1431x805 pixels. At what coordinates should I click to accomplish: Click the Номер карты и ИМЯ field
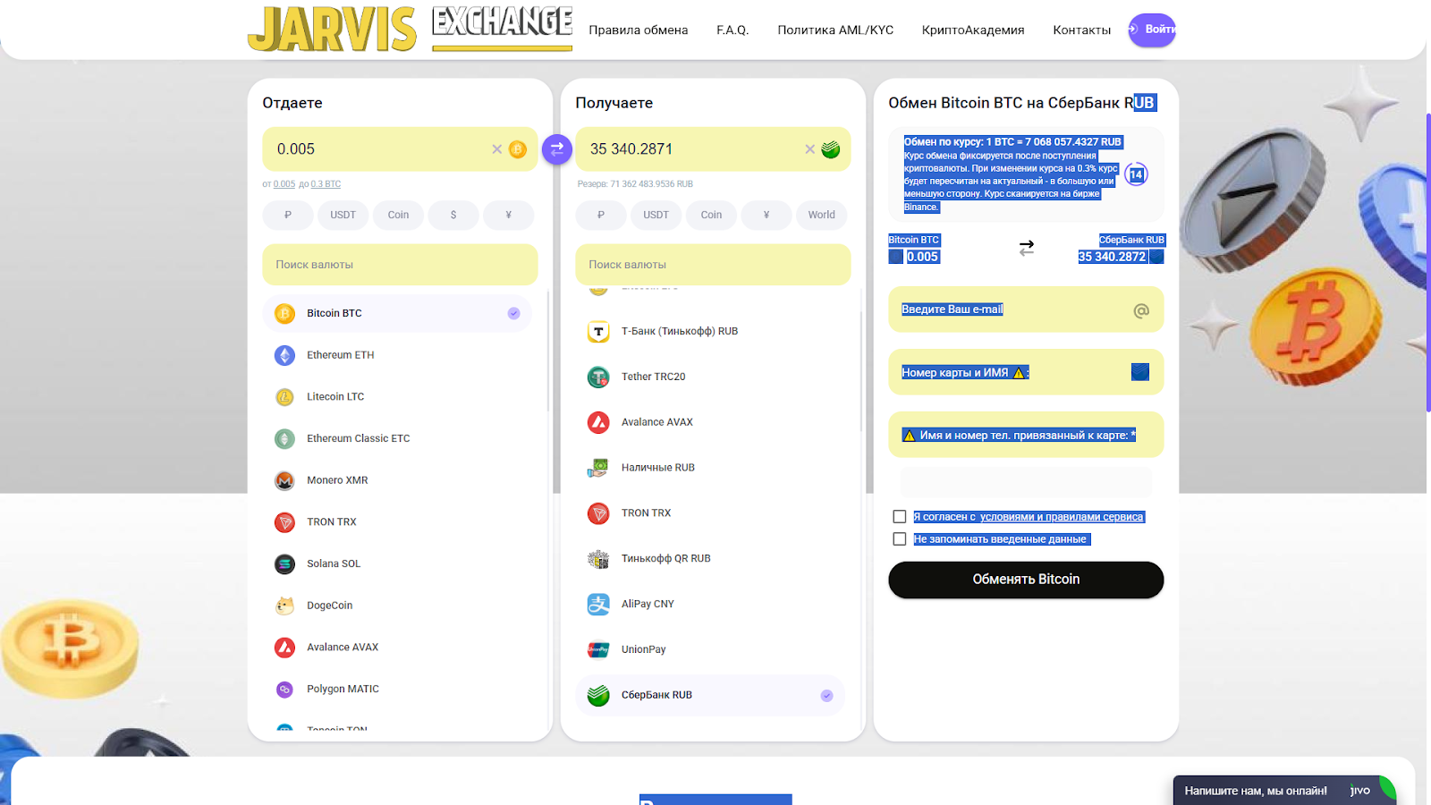1026,372
